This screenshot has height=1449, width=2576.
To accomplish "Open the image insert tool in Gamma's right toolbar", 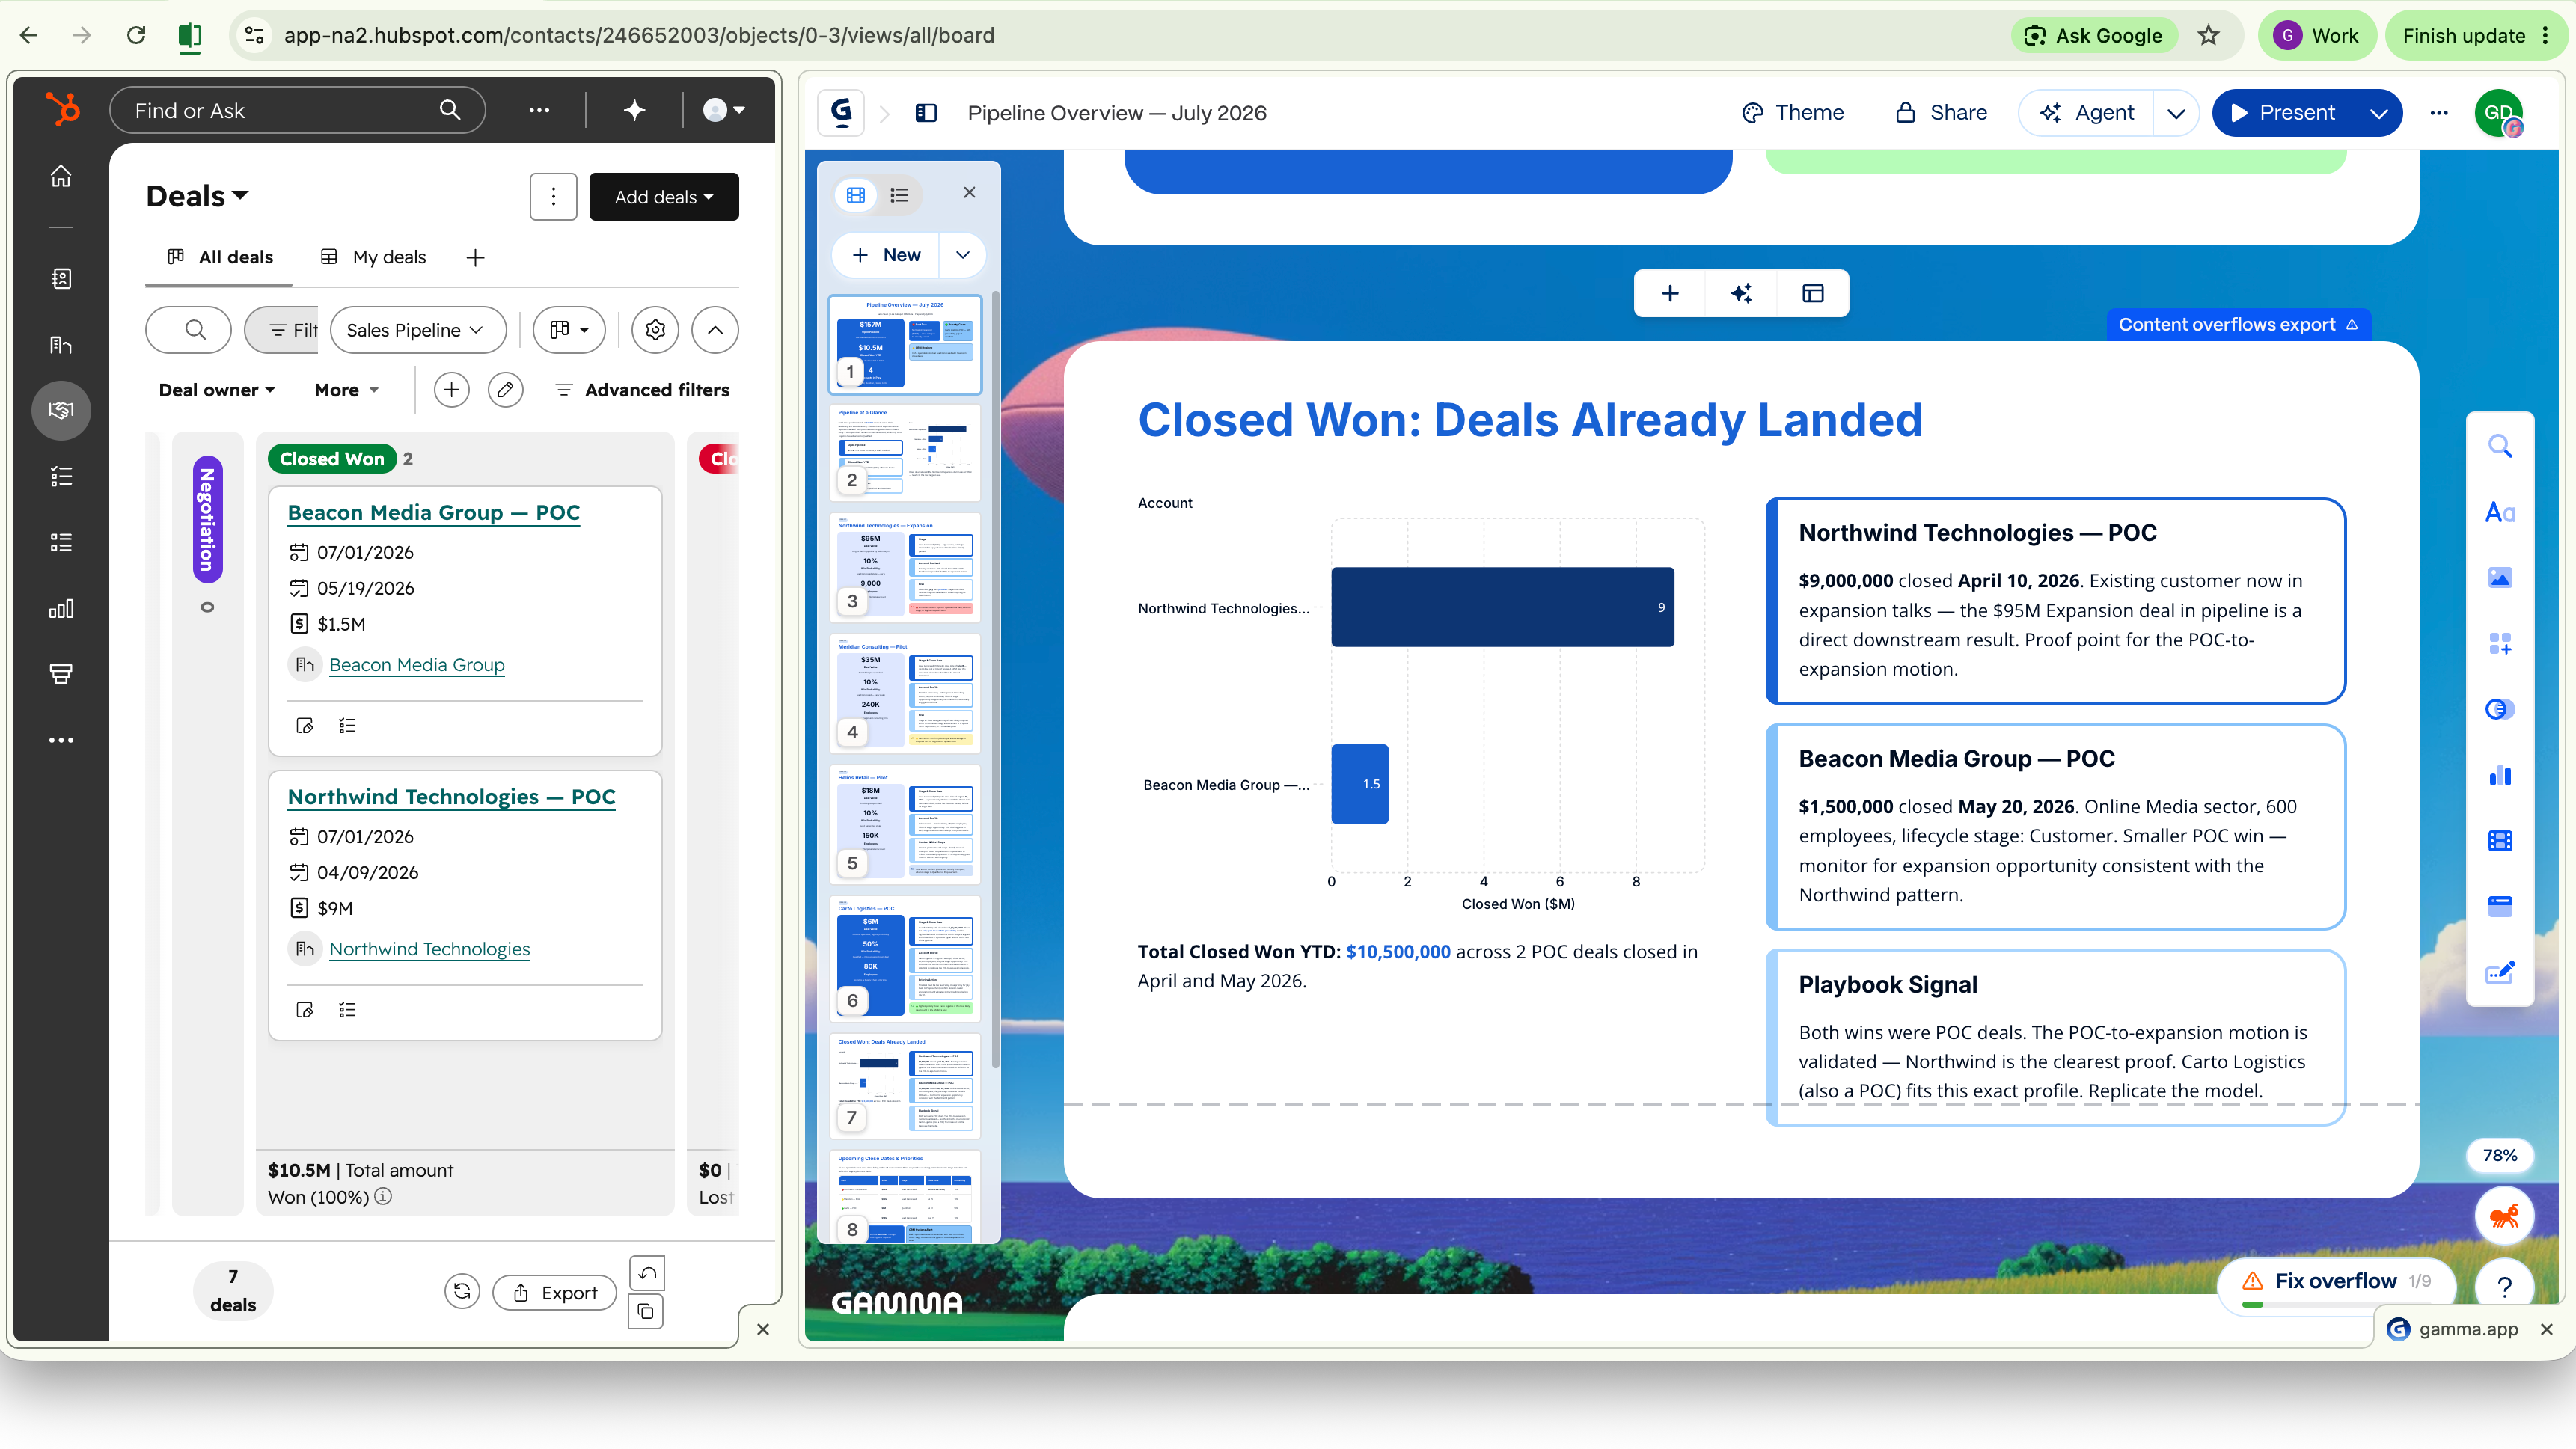I will [x=2499, y=578].
